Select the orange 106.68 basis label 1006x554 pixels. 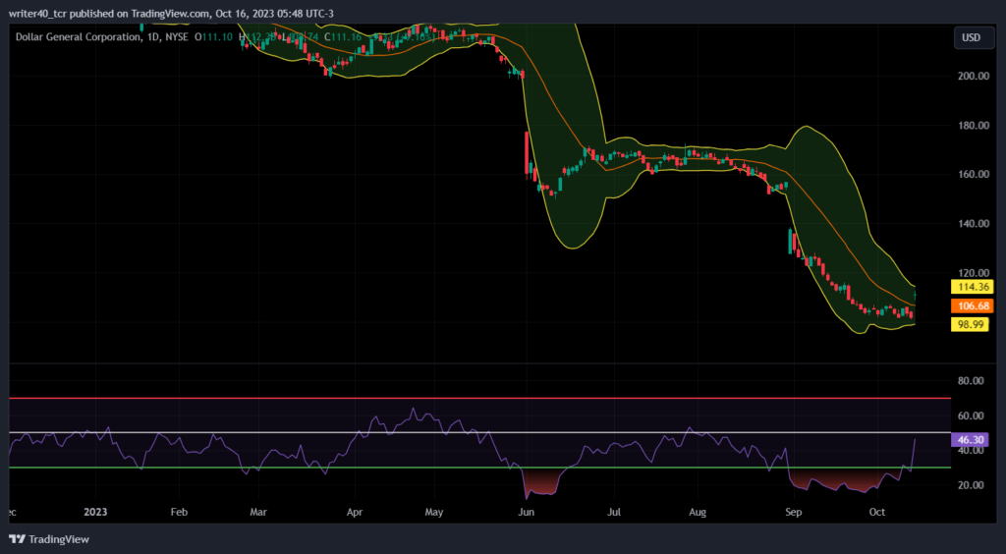click(x=972, y=305)
